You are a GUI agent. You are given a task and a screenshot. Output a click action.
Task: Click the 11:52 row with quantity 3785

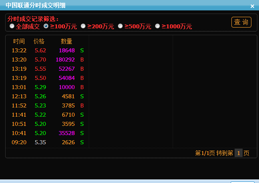click(47, 105)
